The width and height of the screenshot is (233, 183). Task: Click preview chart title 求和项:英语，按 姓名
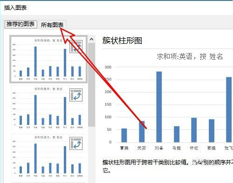pos(190,56)
